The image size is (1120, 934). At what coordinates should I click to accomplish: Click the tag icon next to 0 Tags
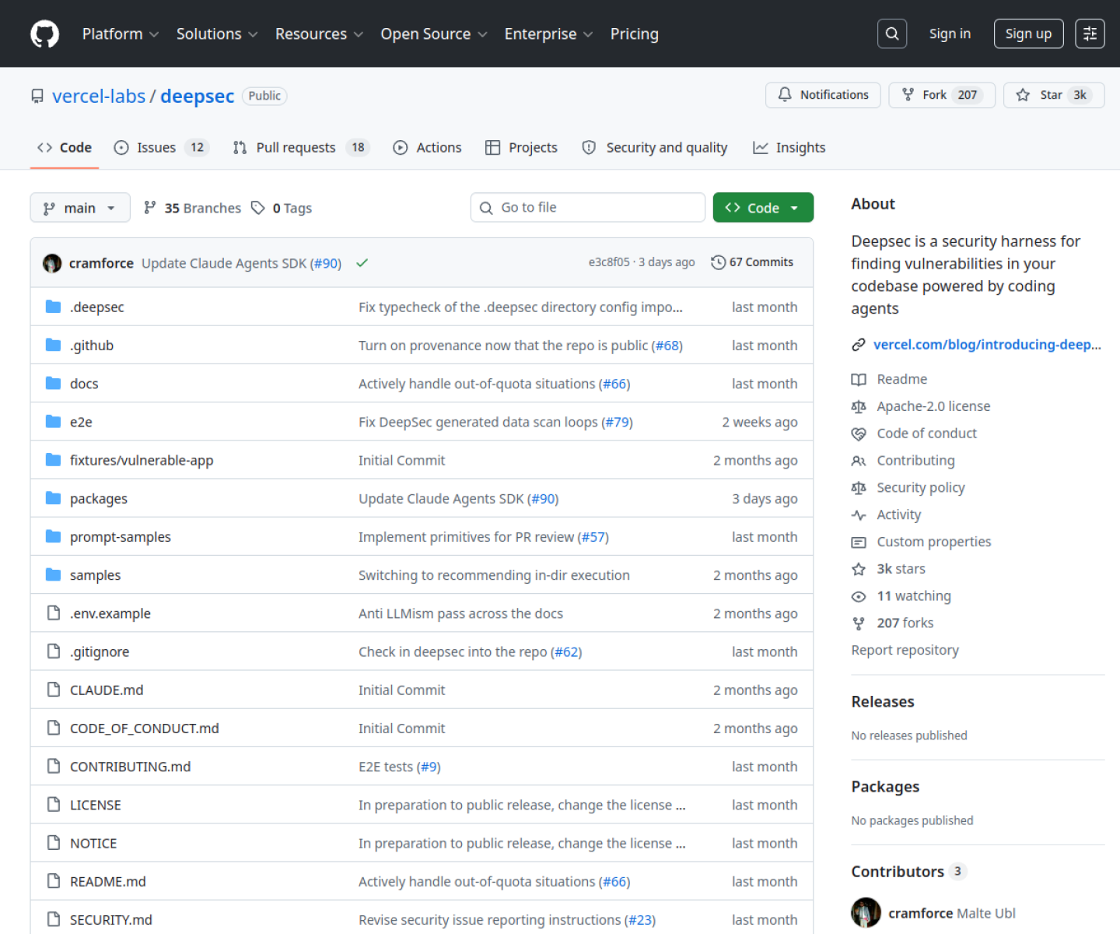tap(258, 208)
